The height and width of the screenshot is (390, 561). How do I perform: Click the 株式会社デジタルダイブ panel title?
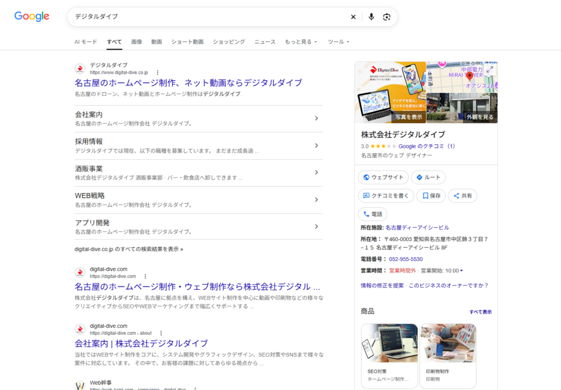point(403,135)
